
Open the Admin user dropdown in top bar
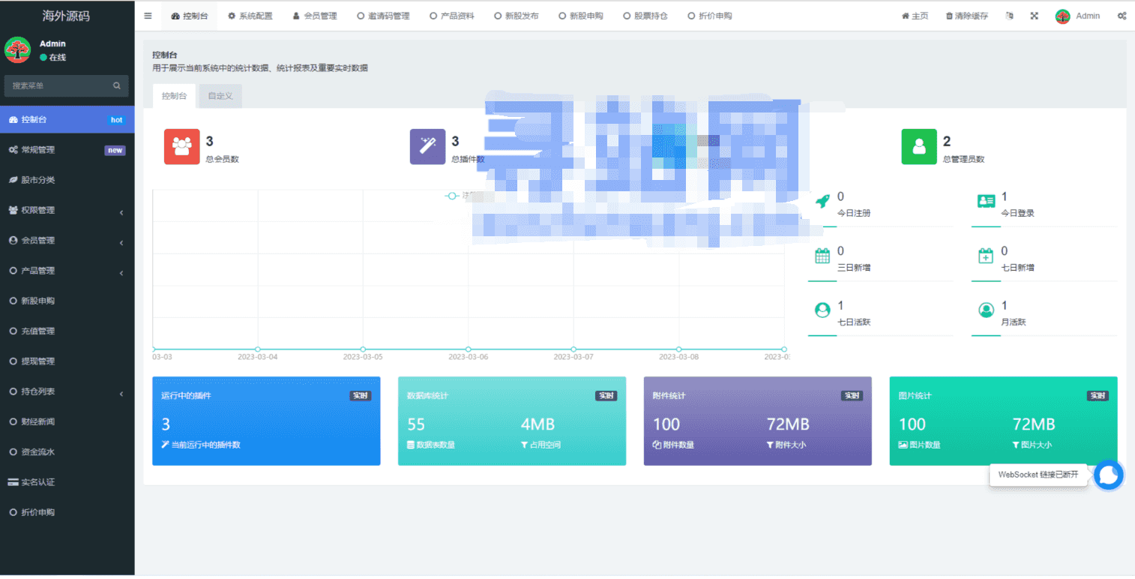(x=1077, y=16)
